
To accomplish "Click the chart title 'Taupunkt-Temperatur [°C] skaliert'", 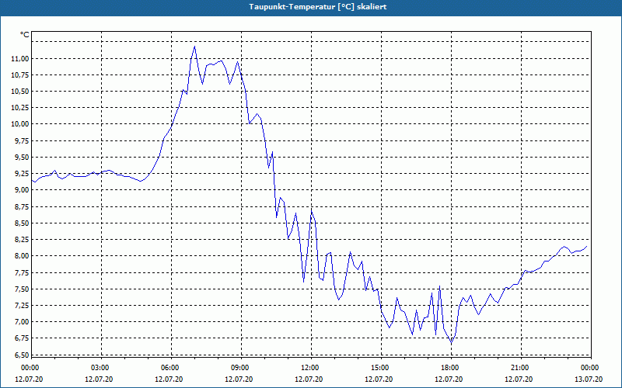I will [318, 7].
